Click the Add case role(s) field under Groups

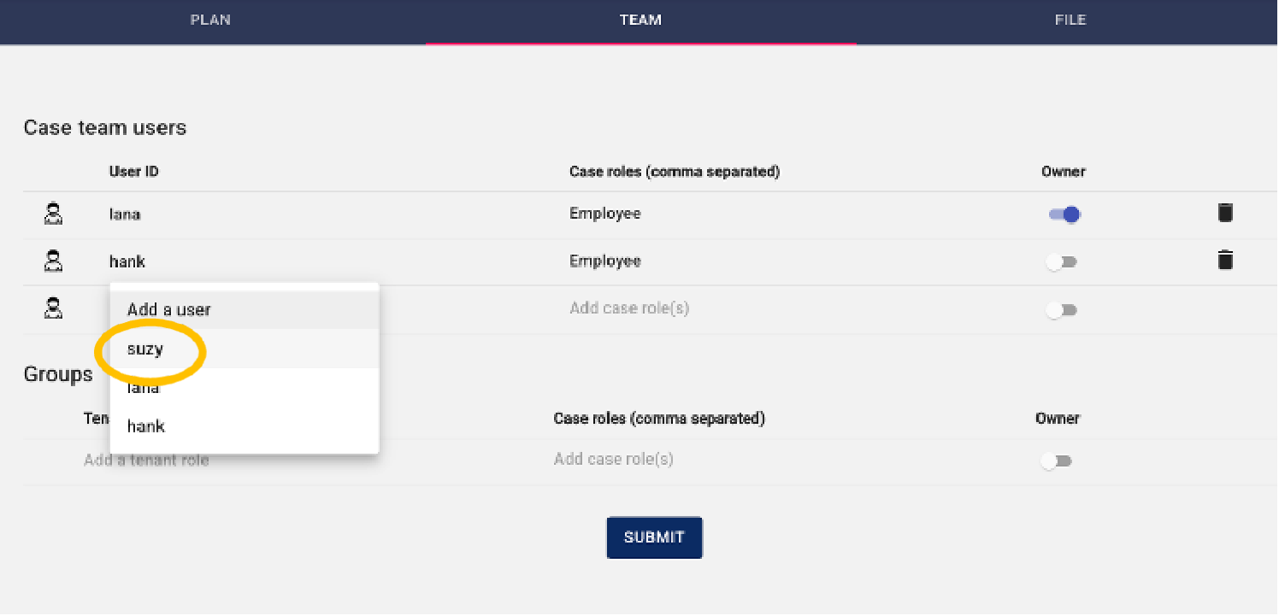click(613, 460)
